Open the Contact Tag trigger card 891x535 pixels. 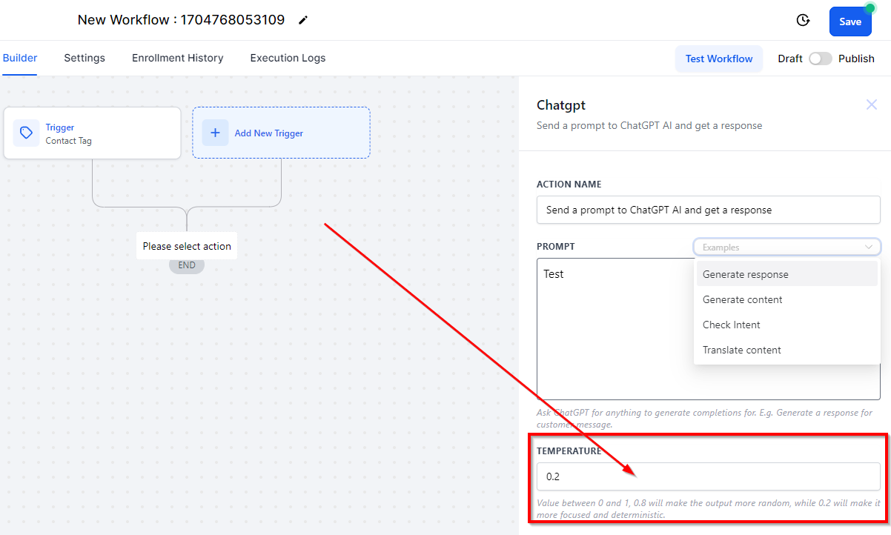click(x=92, y=133)
